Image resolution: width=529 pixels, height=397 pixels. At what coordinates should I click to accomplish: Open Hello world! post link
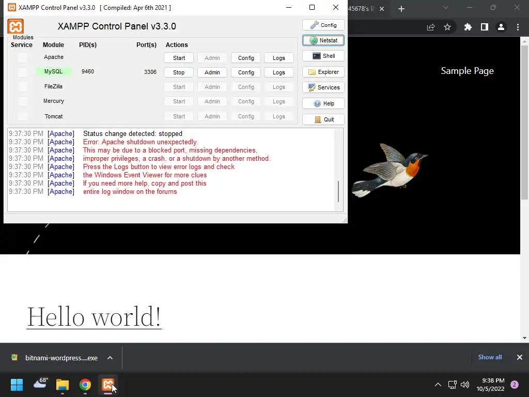pos(94,317)
